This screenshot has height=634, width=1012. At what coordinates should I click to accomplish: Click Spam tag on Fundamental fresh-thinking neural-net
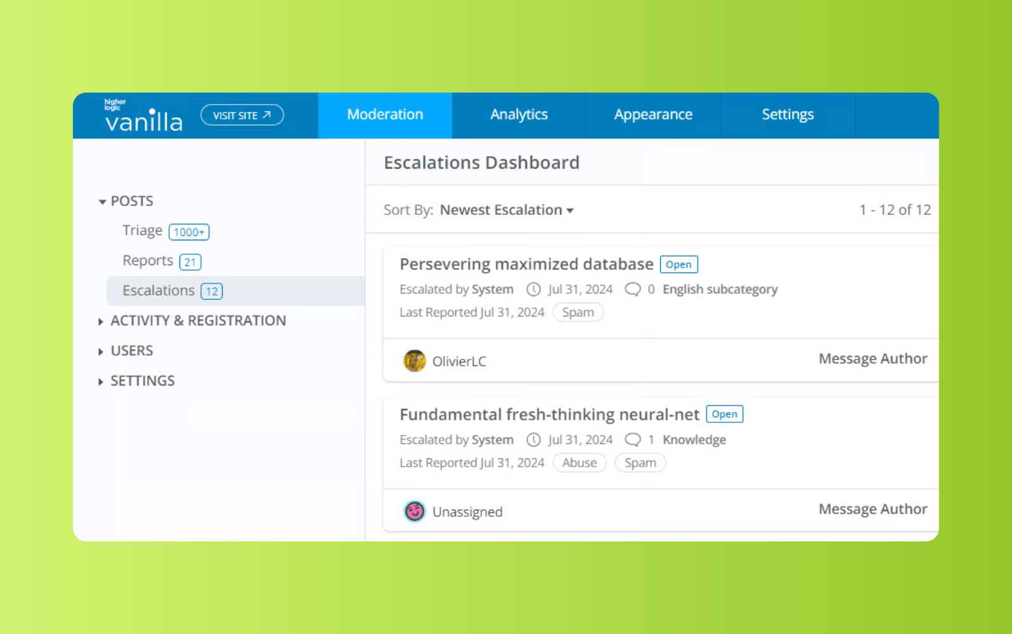click(x=640, y=463)
